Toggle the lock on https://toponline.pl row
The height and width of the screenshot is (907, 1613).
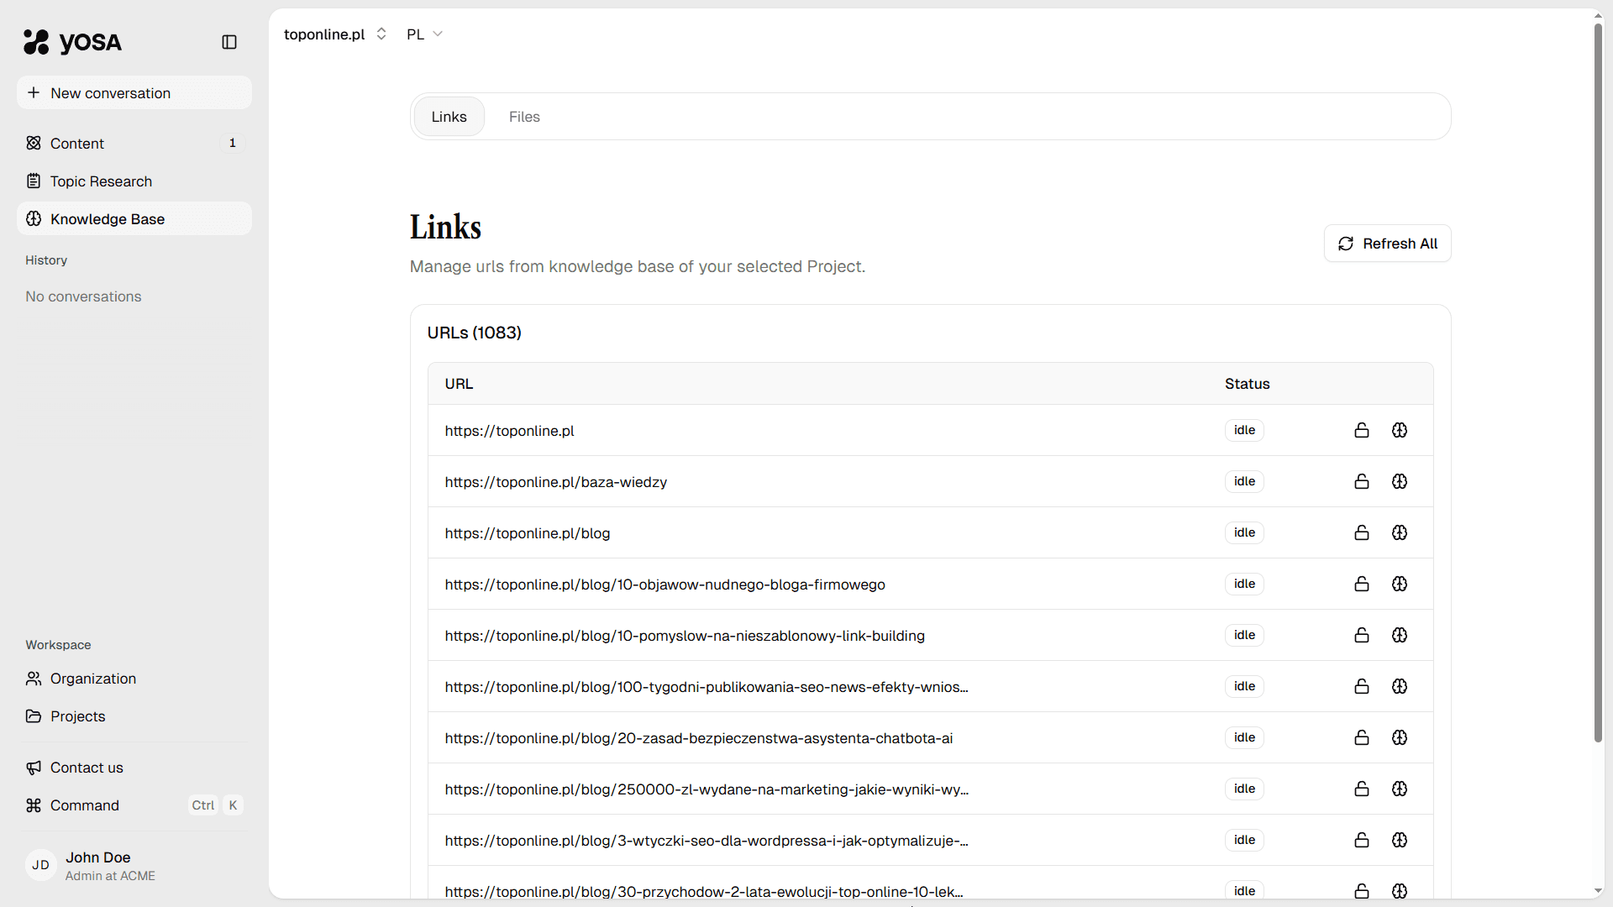click(1361, 430)
